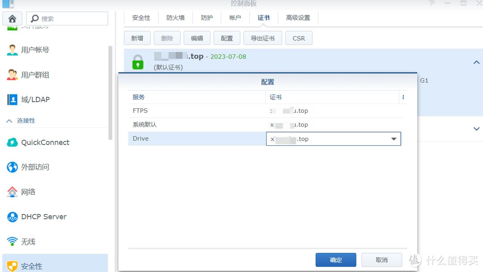Click the search magnifier icon
Image resolution: width=483 pixels, height=272 pixels.
[35, 19]
